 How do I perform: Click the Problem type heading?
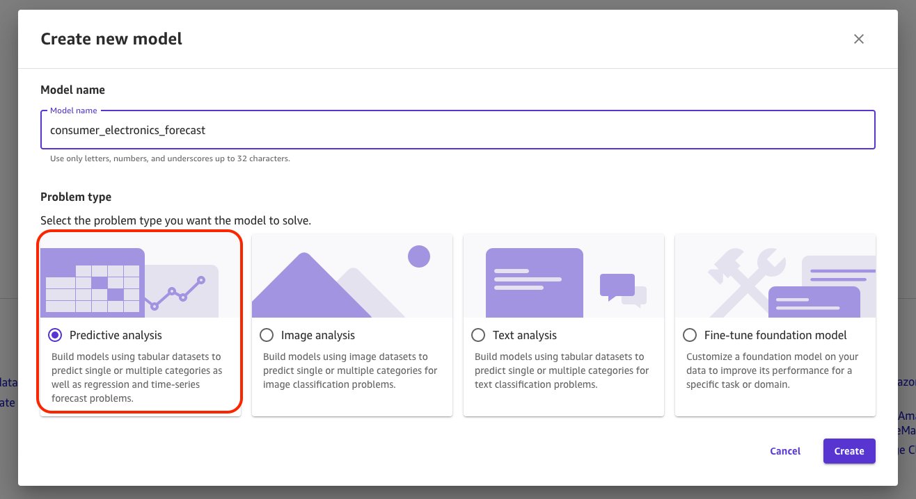(76, 197)
